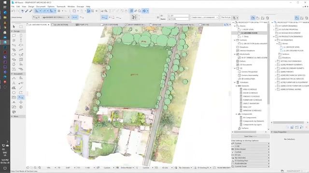309x173 pixels.
Task: Select the Arc/Circle tool
Action: (x=14, y=93)
